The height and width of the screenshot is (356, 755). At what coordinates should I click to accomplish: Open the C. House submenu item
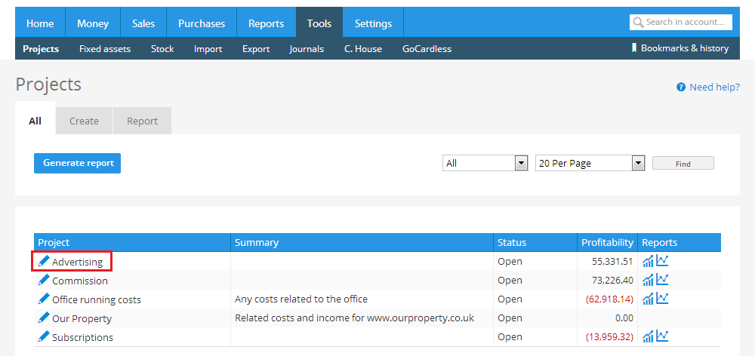pos(363,48)
